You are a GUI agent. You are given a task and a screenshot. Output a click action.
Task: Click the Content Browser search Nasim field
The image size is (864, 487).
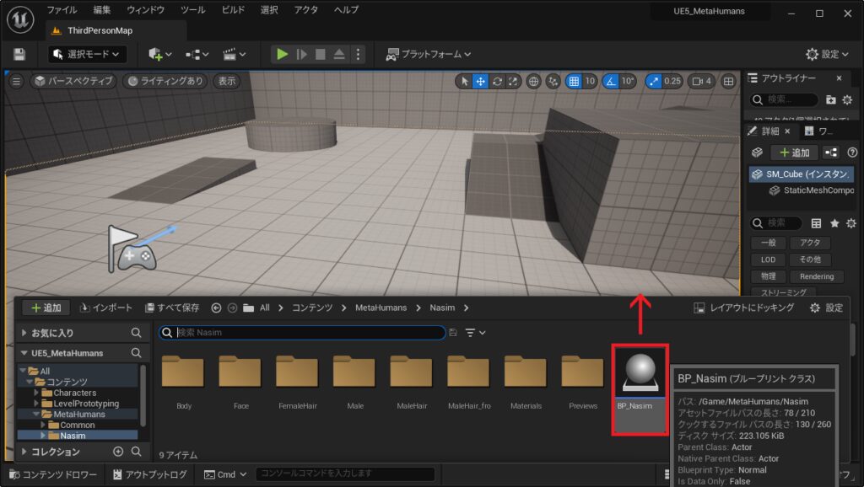click(302, 332)
